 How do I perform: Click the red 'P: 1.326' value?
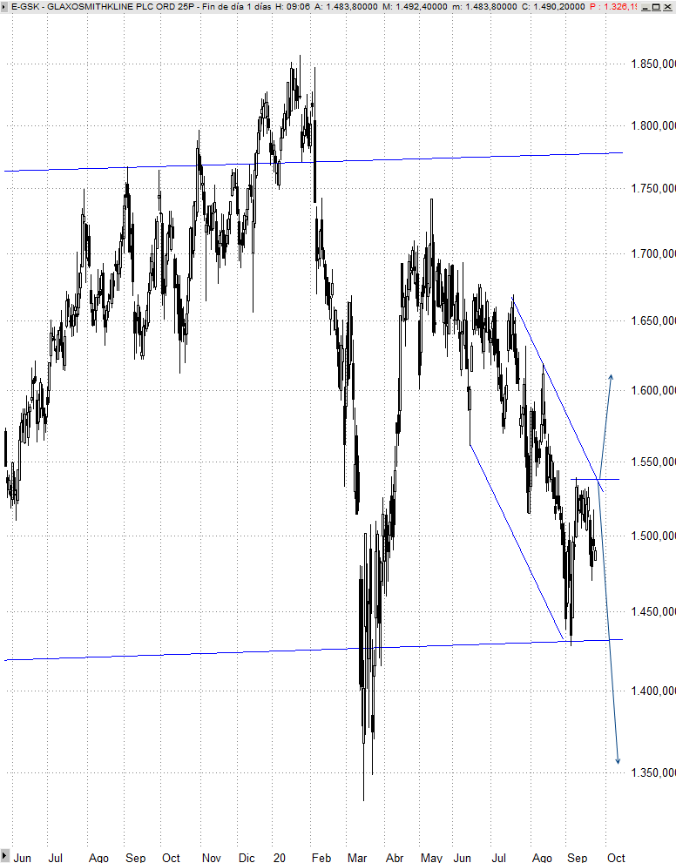coord(613,7)
